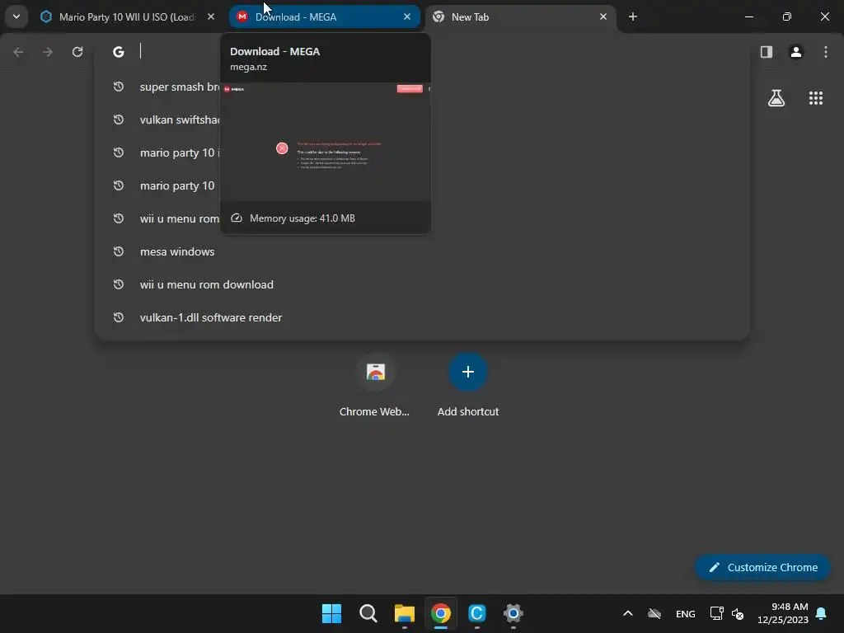Click history icon beside 'mesa windows'
Viewport: 844px width, 633px height.
119,251
